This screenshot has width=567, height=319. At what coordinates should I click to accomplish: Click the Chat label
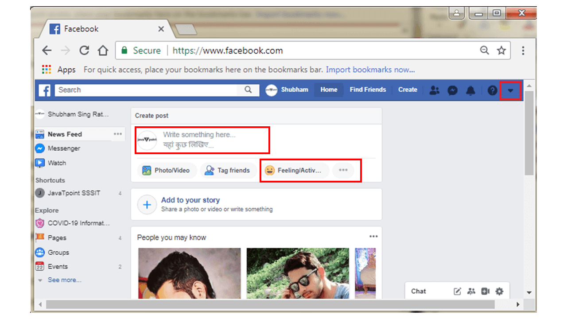tap(419, 291)
